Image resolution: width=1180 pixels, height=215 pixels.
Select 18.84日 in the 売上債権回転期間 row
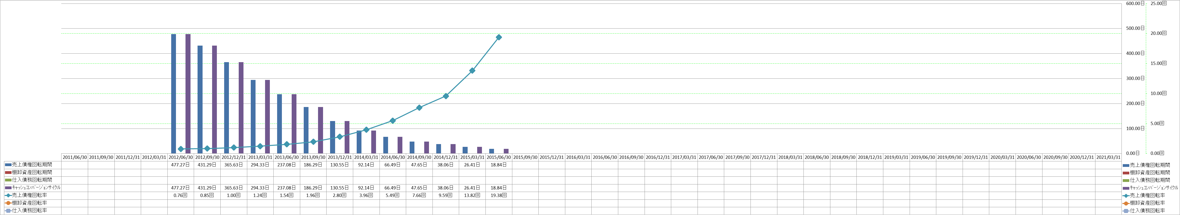499,165
